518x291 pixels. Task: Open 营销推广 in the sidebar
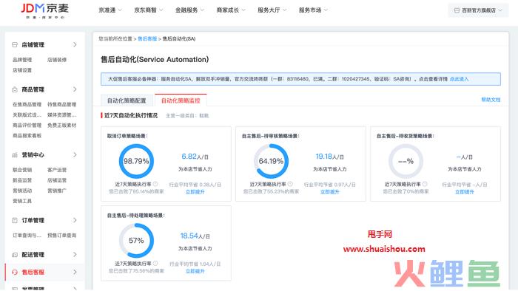[57, 191]
